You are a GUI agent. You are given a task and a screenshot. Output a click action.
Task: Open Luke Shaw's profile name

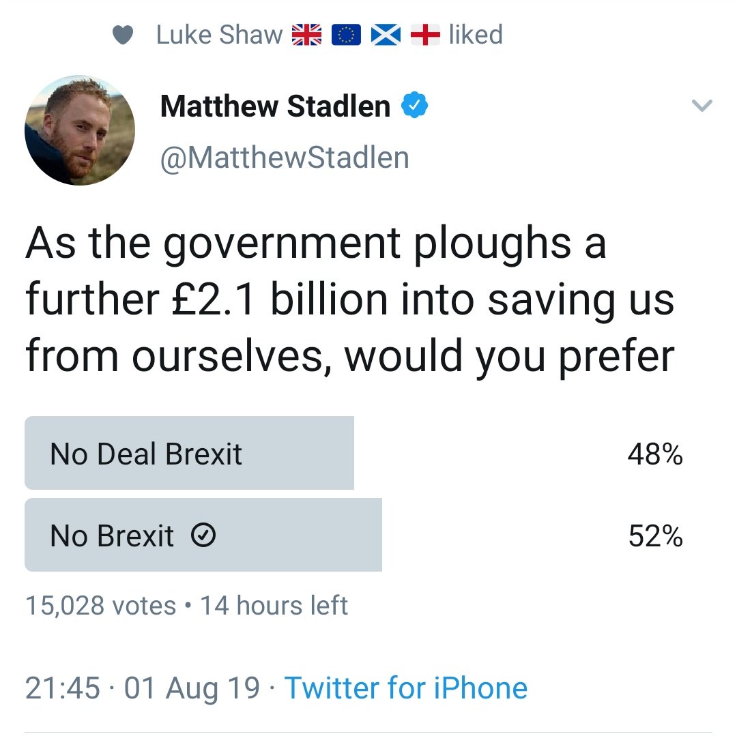(x=219, y=35)
